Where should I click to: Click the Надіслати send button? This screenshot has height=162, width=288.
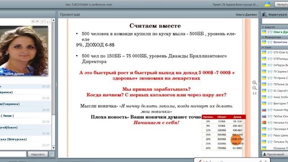click(x=38, y=154)
